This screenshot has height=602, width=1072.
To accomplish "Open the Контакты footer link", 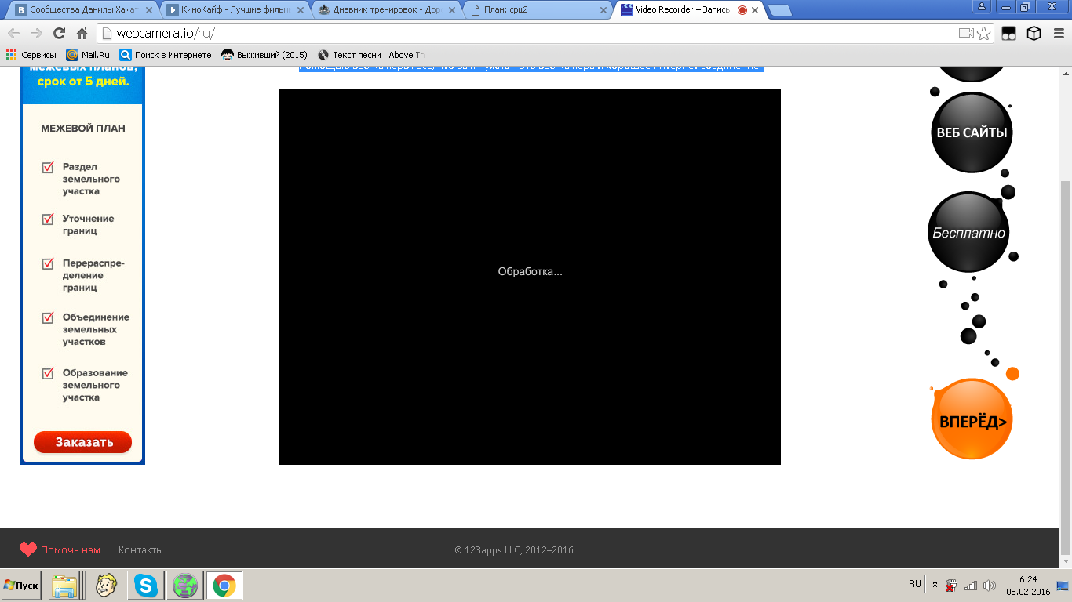I will (140, 550).
